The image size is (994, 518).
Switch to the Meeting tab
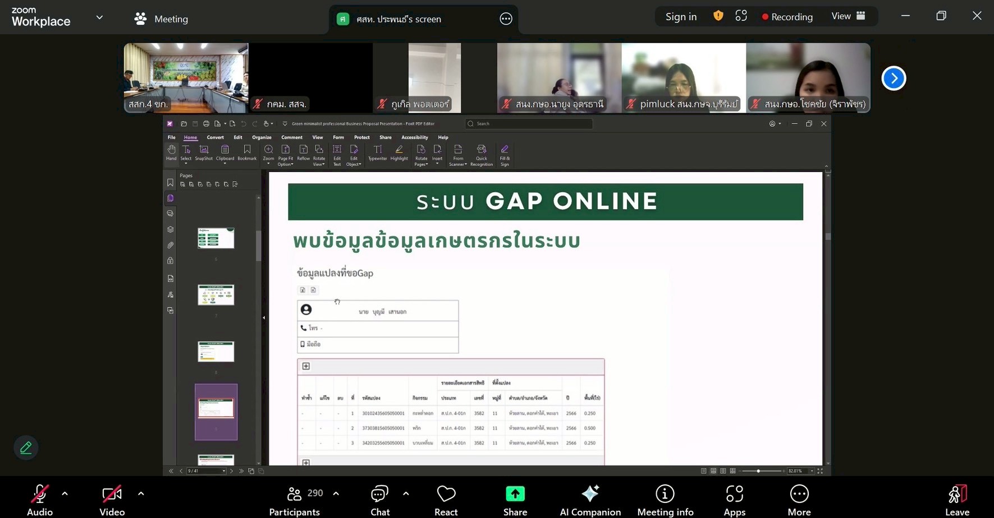tap(162, 19)
